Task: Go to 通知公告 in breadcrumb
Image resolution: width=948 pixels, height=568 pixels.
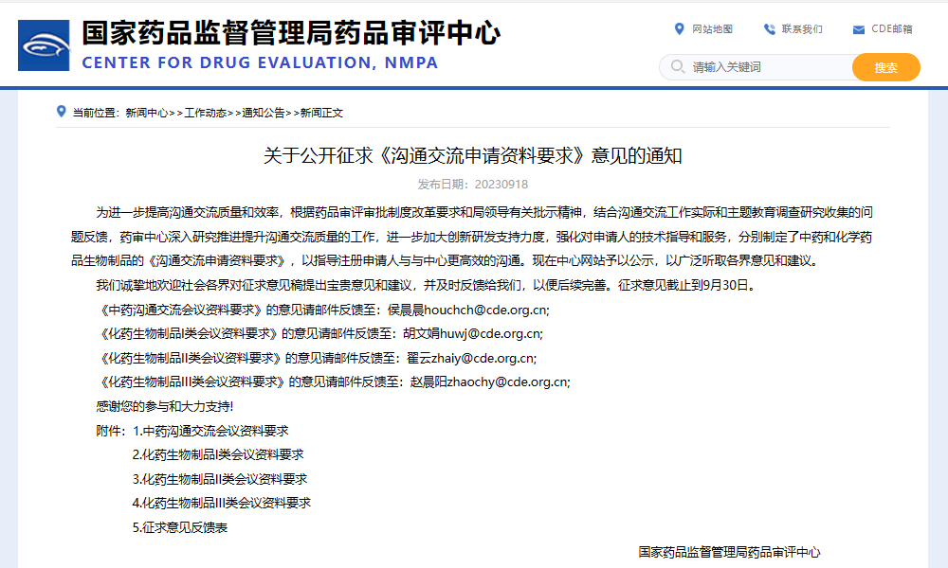Action: pos(263,113)
